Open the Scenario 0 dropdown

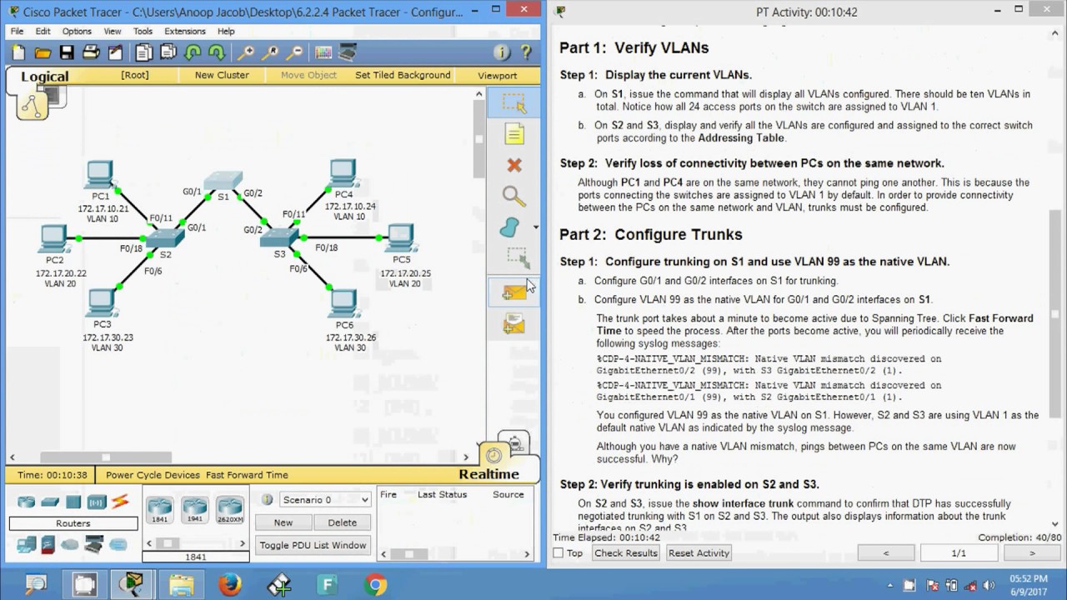click(324, 500)
